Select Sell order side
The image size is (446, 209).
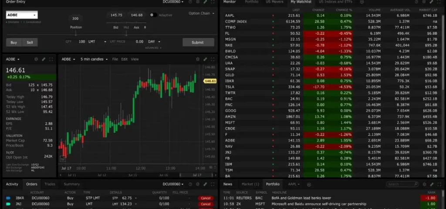coord(30,42)
